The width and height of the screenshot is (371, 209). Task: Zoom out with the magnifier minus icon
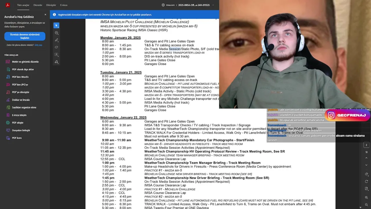(366, 205)
